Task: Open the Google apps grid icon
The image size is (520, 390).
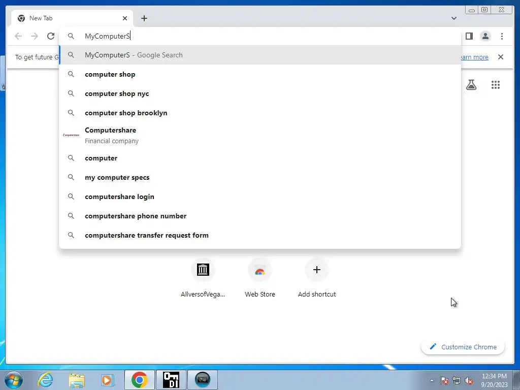Action: (x=496, y=85)
